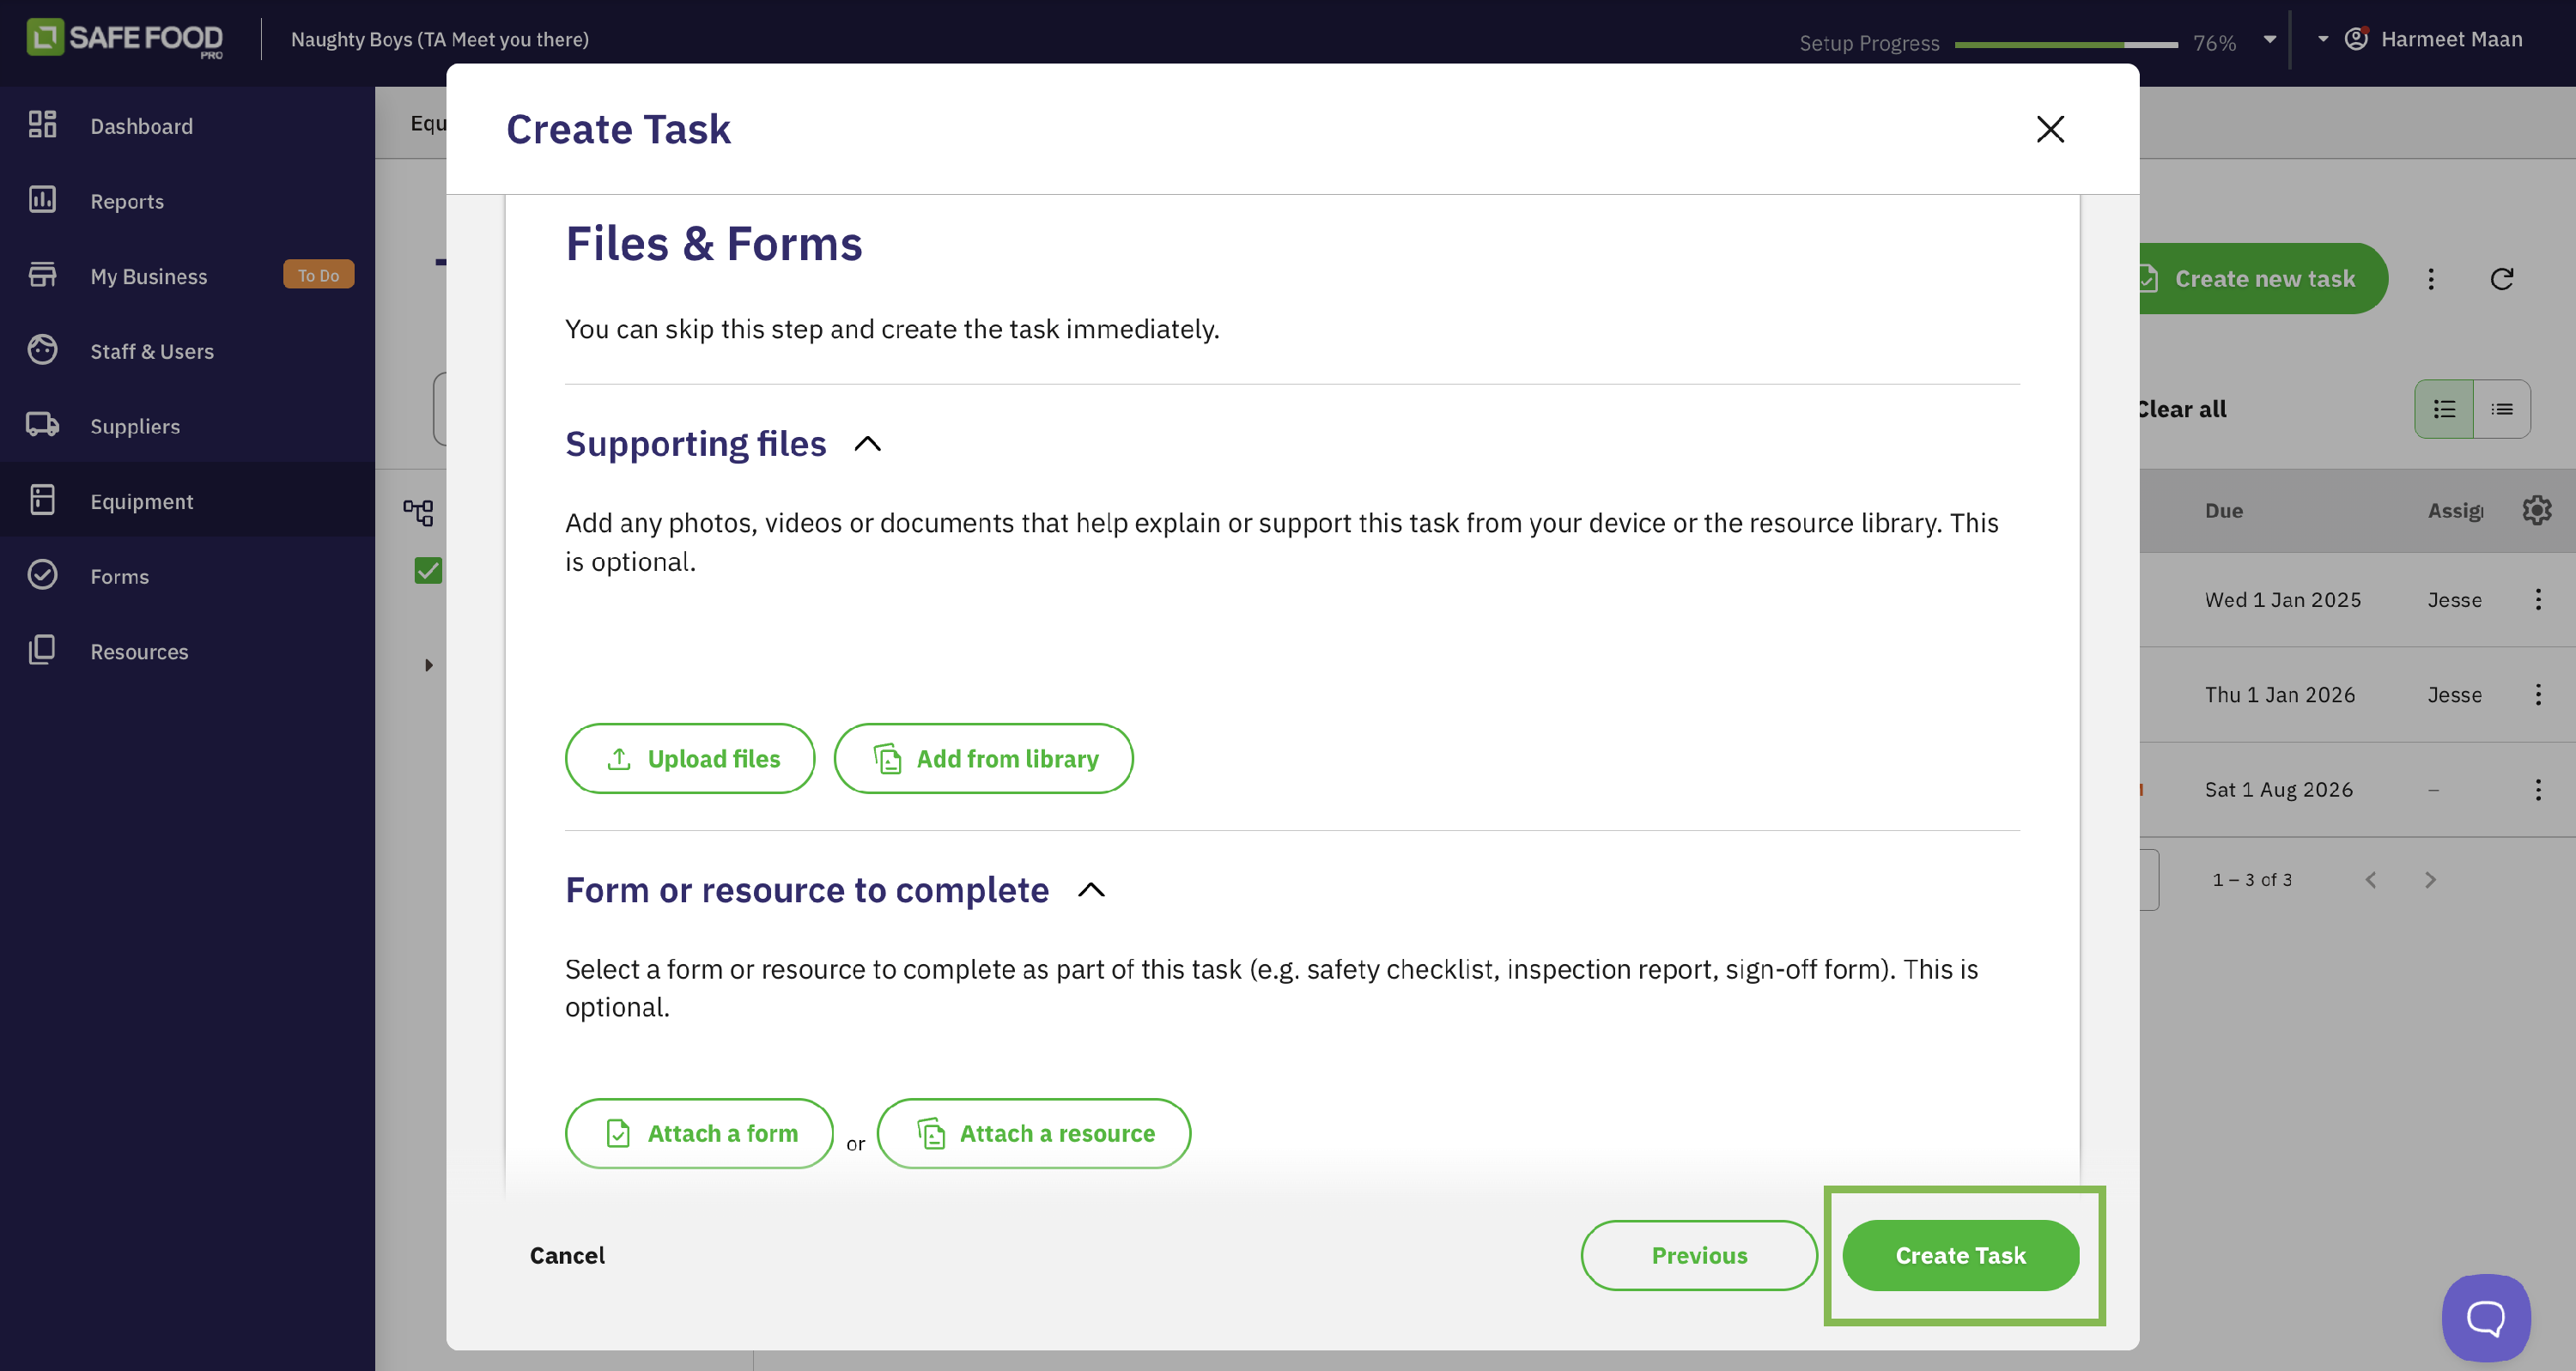The height and width of the screenshot is (1371, 2576).
Task: Click the Upload files button
Action: [x=690, y=759]
